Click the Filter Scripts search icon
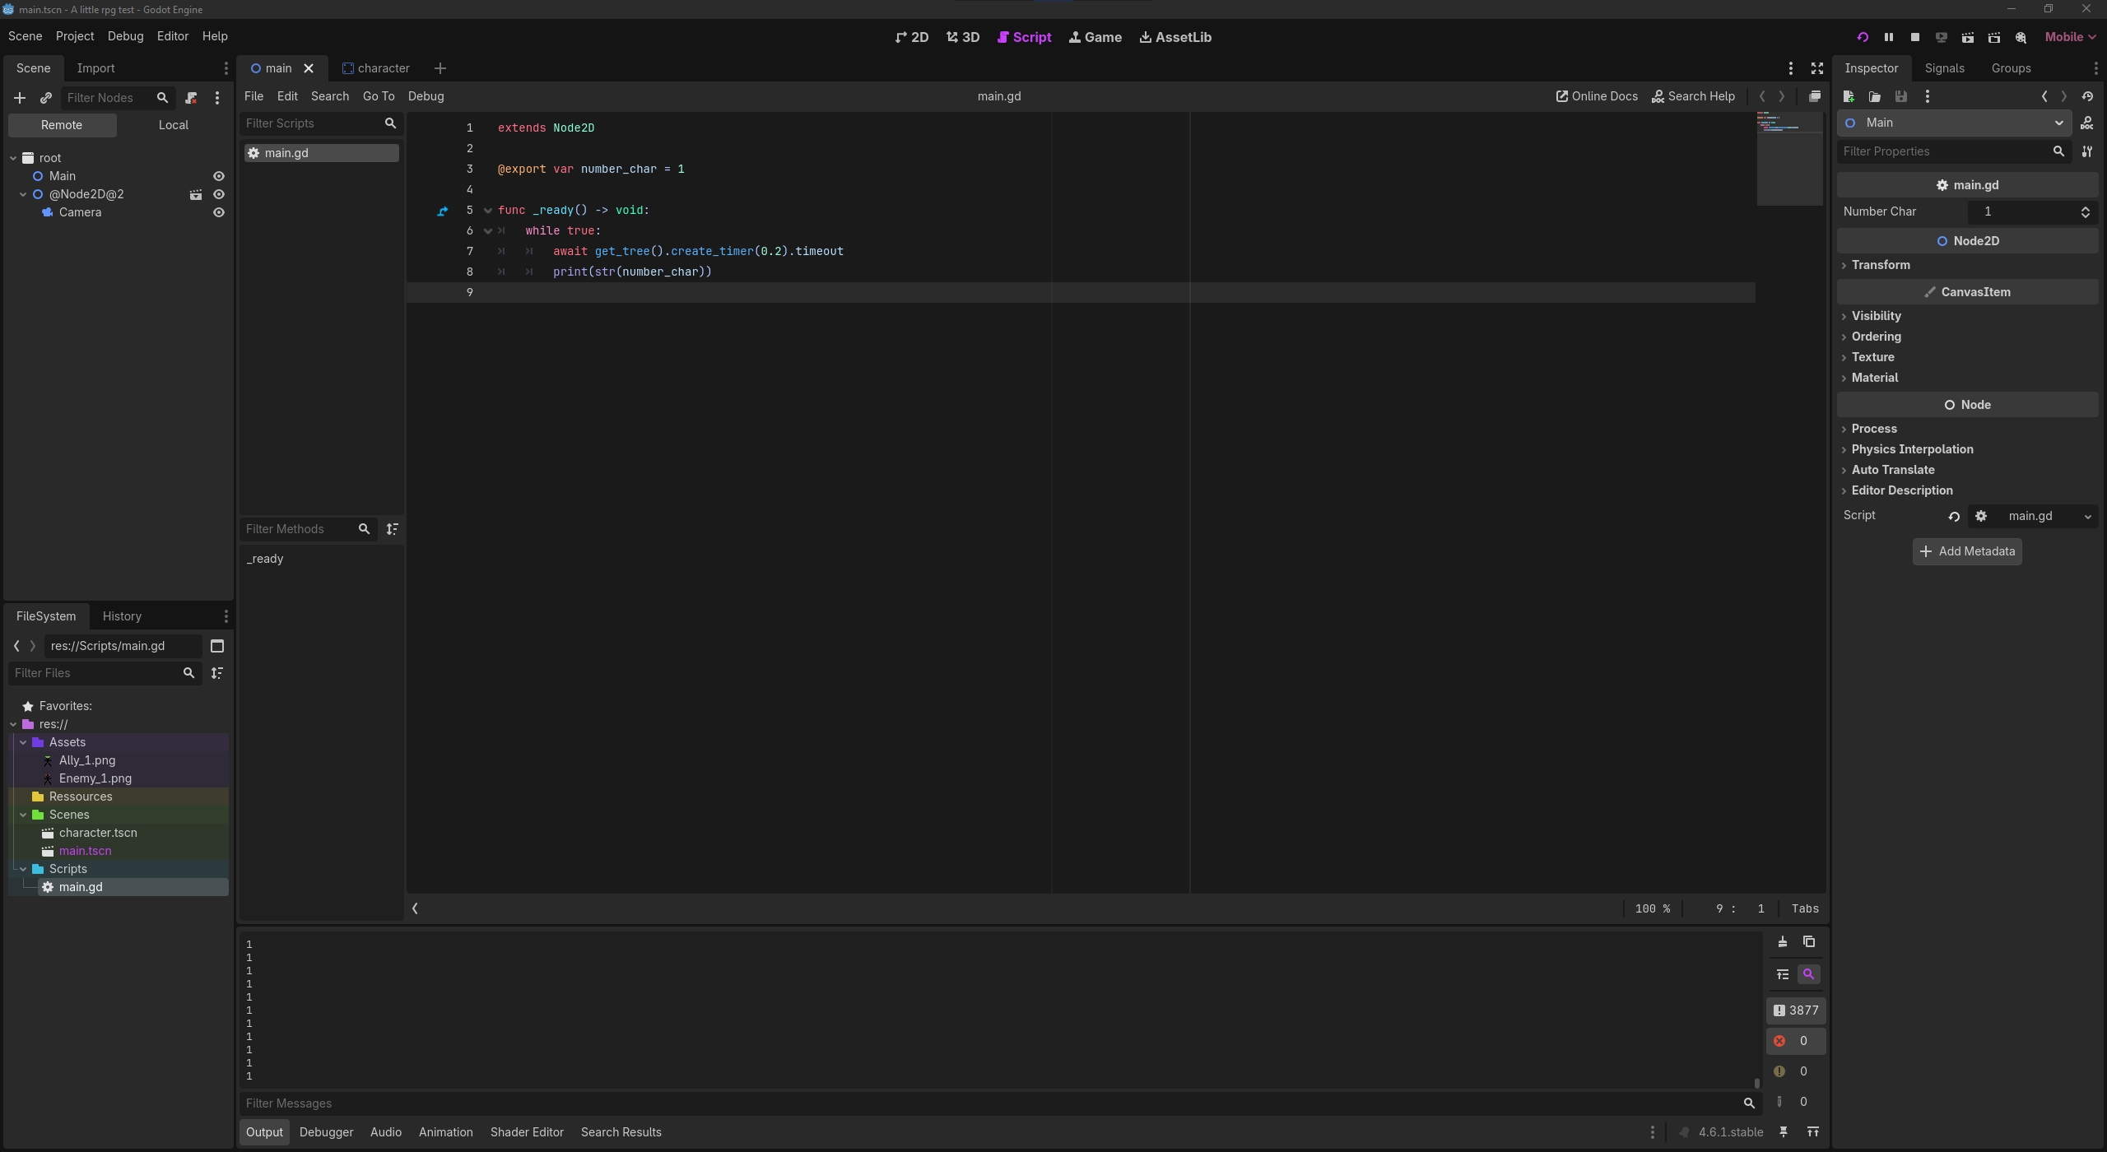The image size is (2107, 1152). click(x=390, y=123)
